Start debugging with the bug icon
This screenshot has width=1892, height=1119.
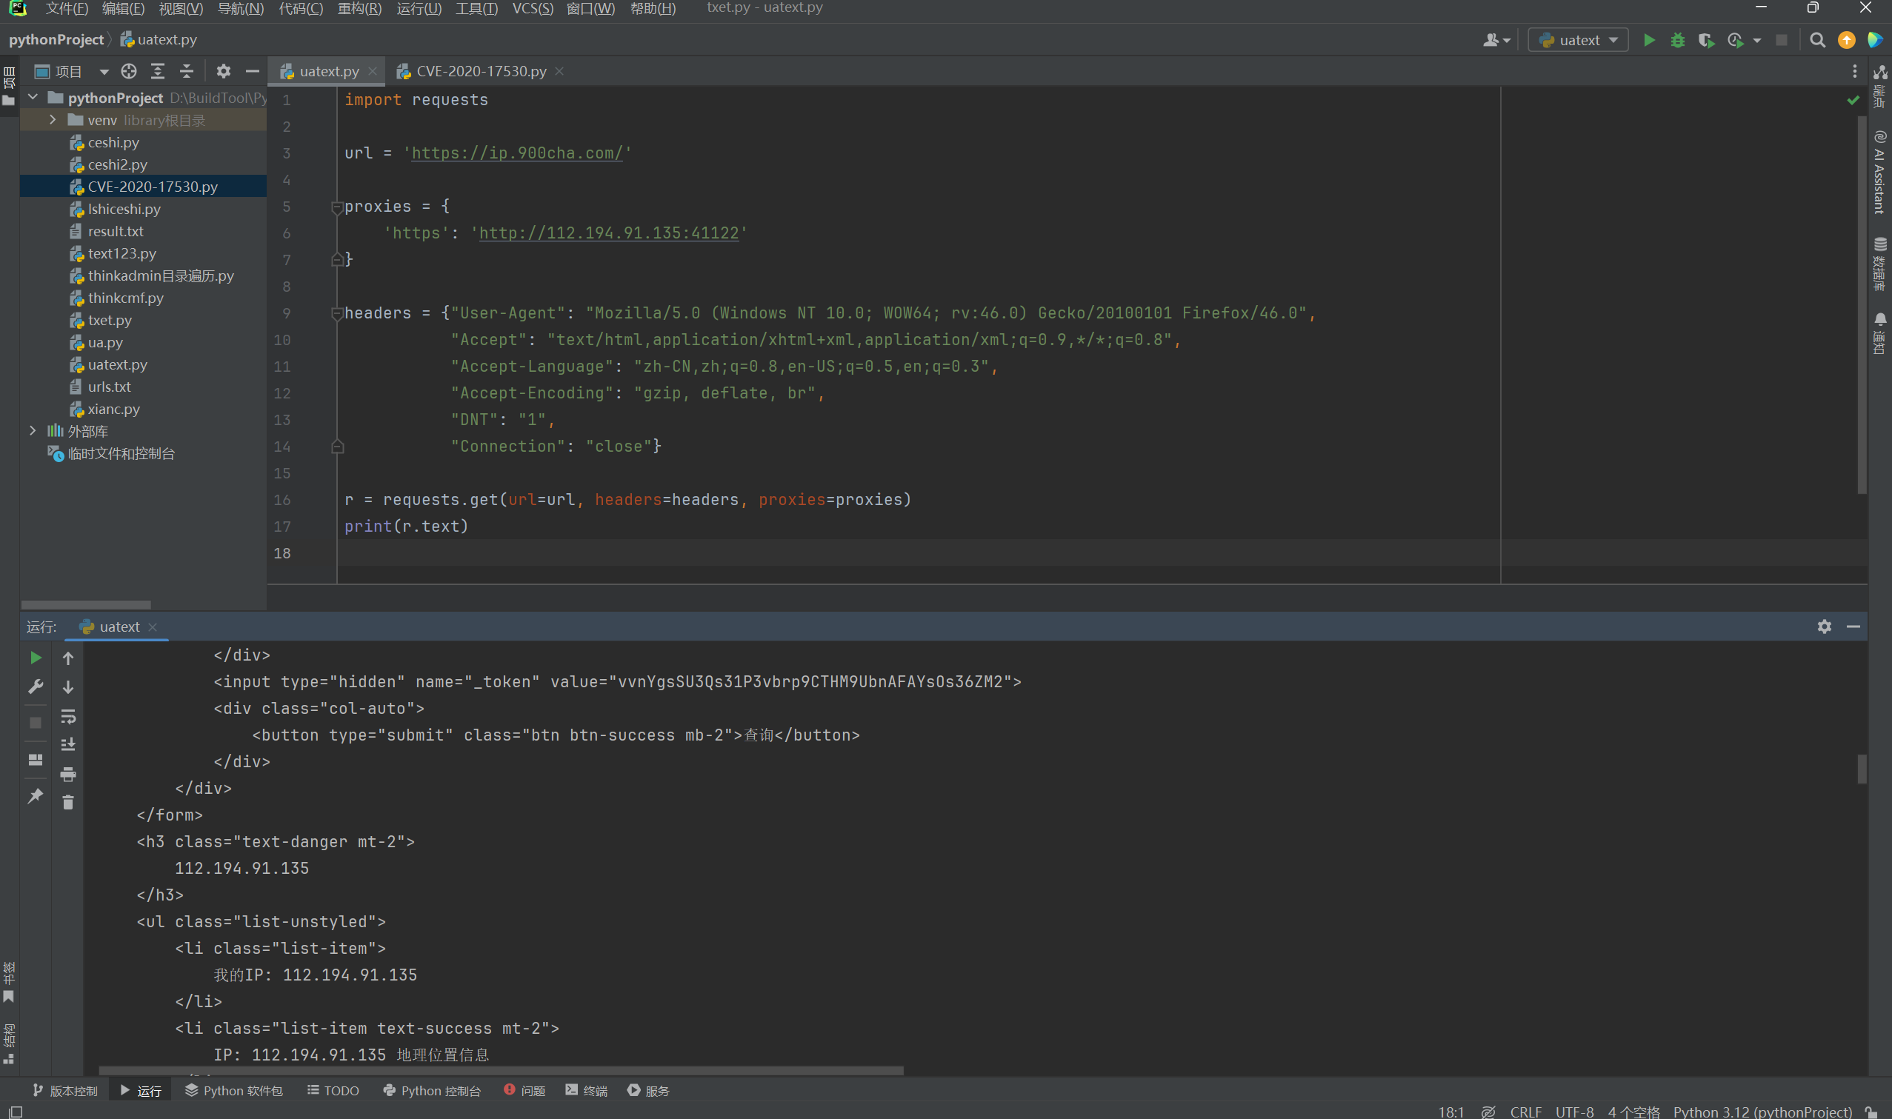click(x=1678, y=40)
